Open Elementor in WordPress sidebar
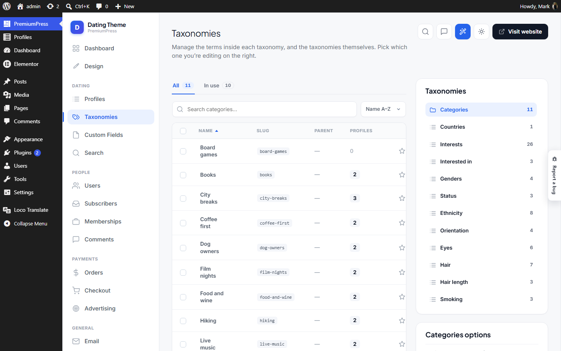The height and width of the screenshot is (351, 561). (31, 64)
